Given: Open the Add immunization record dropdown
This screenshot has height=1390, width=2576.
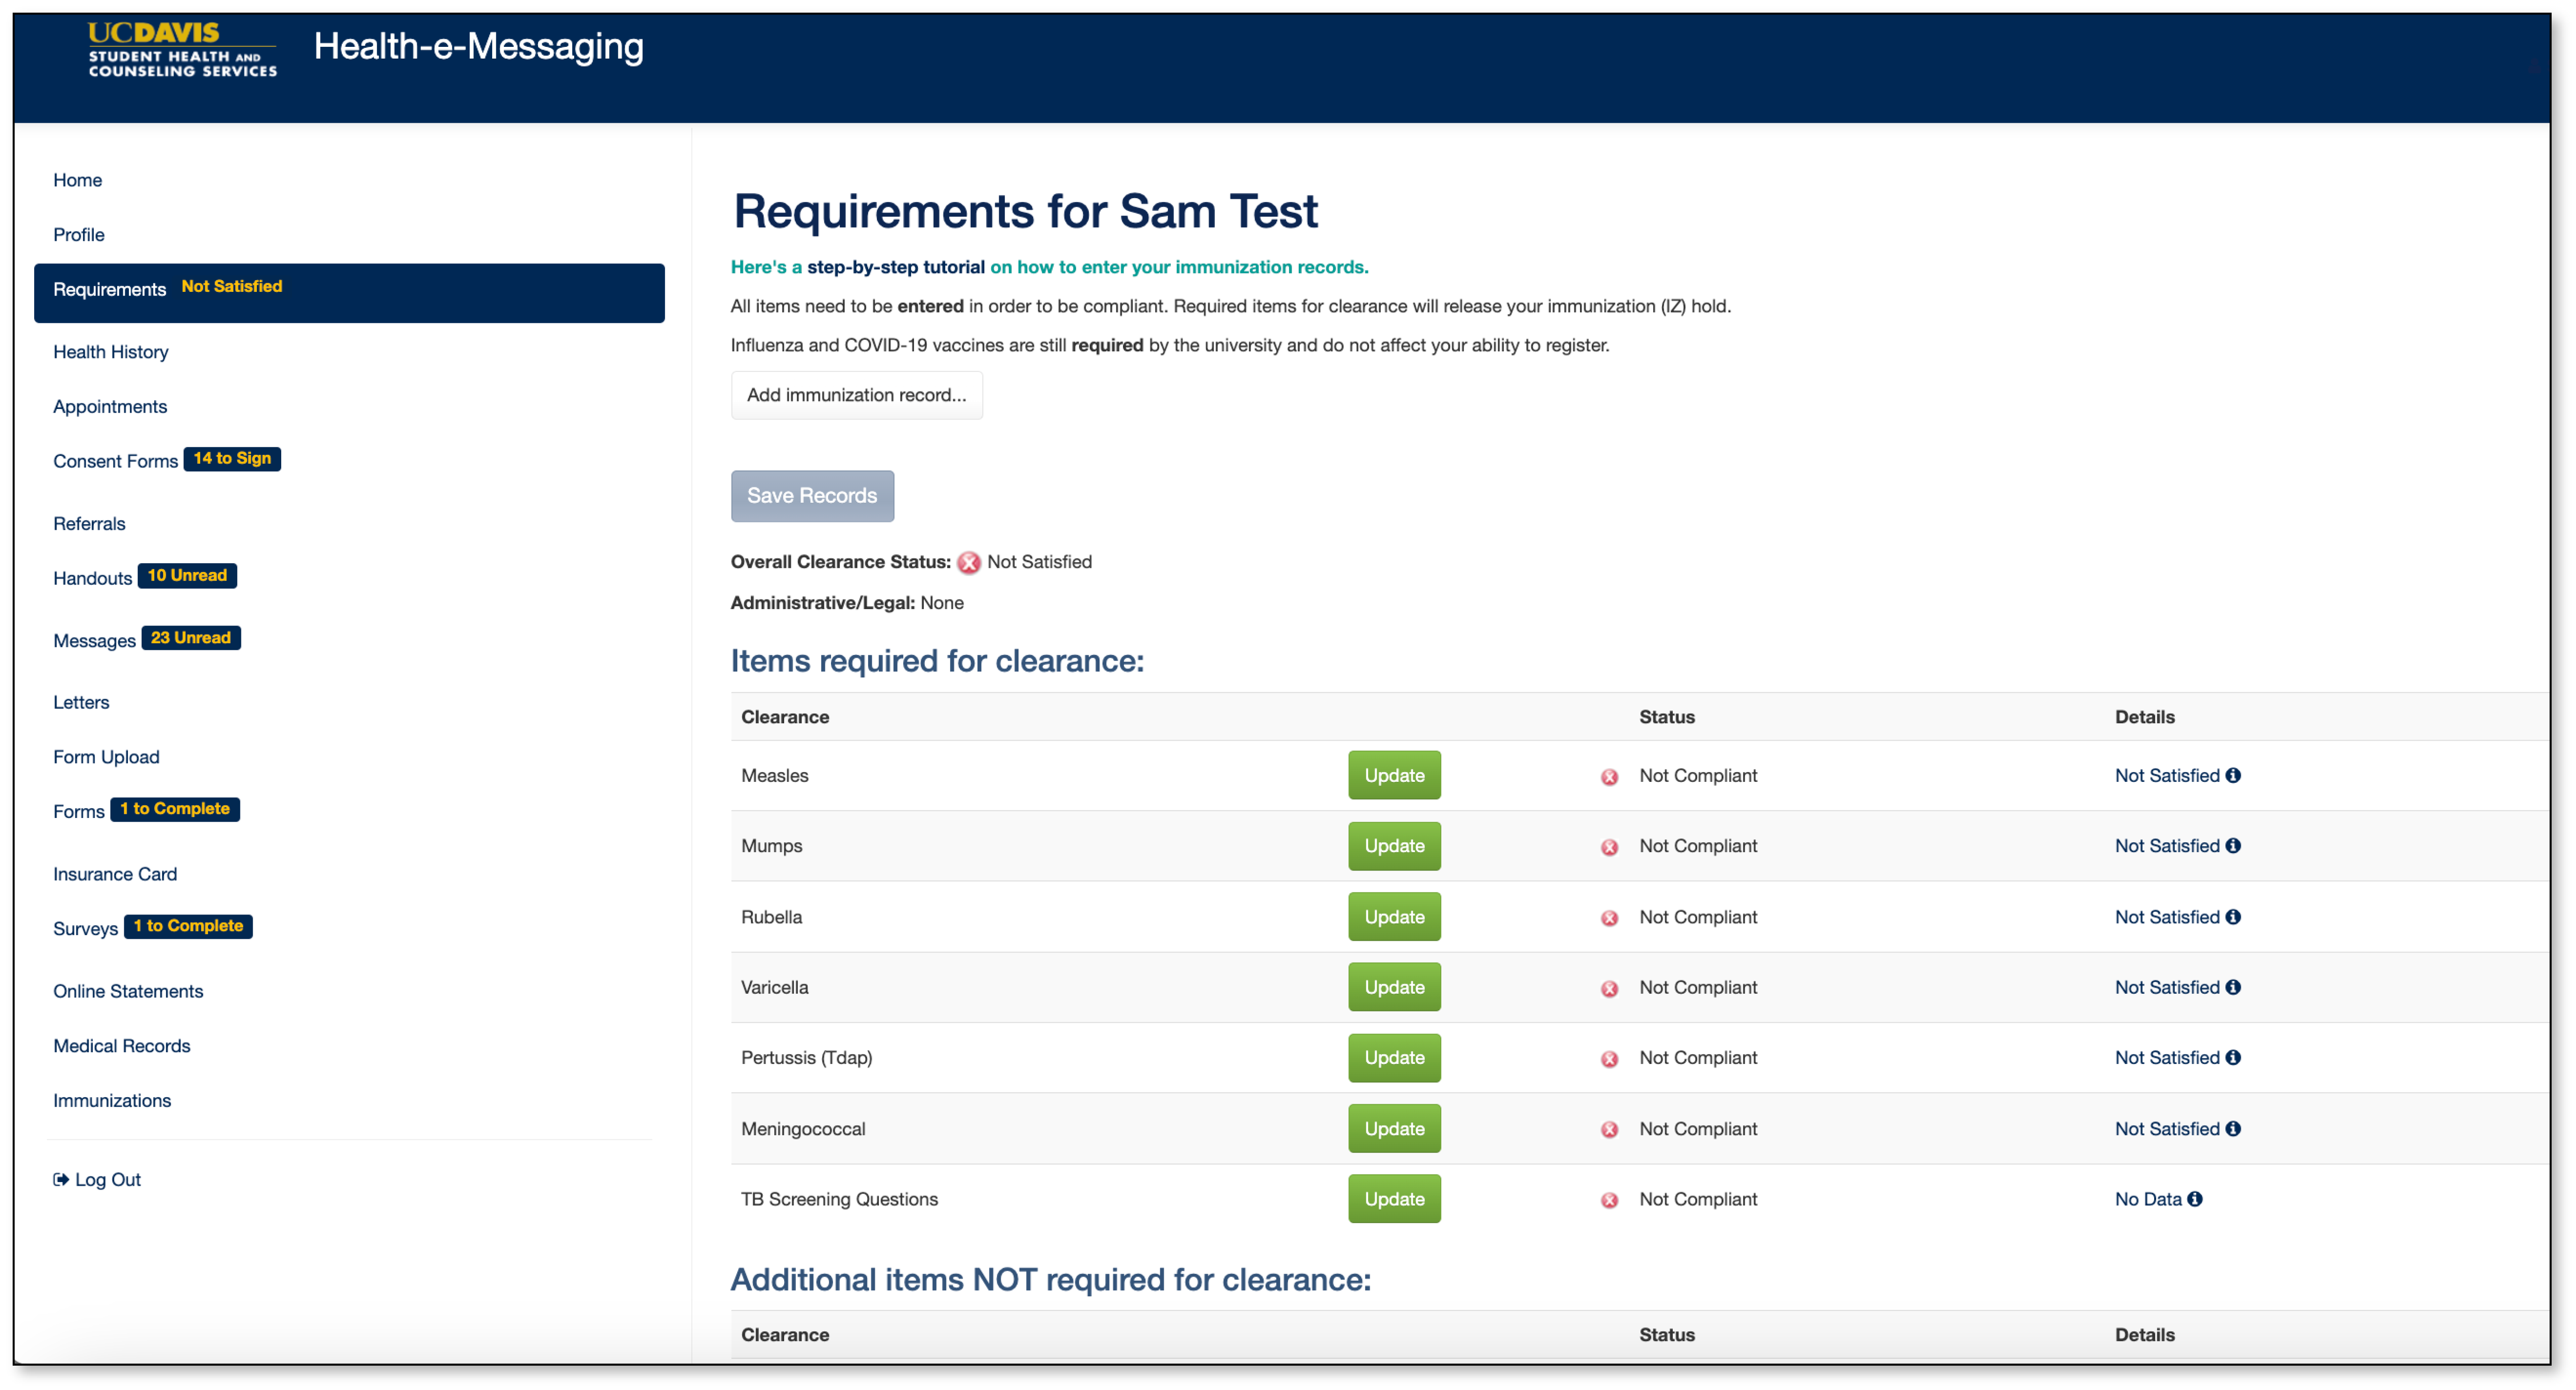Looking at the screenshot, I should coord(856,395).
